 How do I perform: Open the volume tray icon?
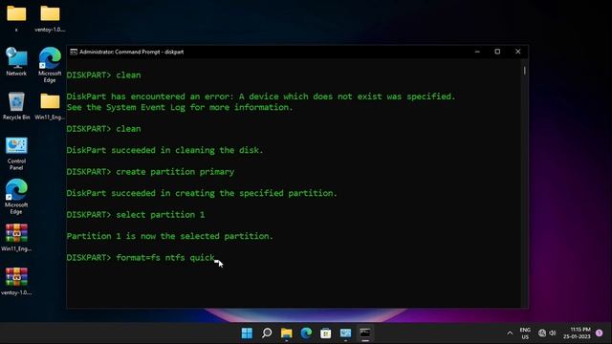pyautogui.click(x=553, y=333)
